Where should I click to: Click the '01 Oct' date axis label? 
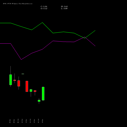tap(10, 121)
